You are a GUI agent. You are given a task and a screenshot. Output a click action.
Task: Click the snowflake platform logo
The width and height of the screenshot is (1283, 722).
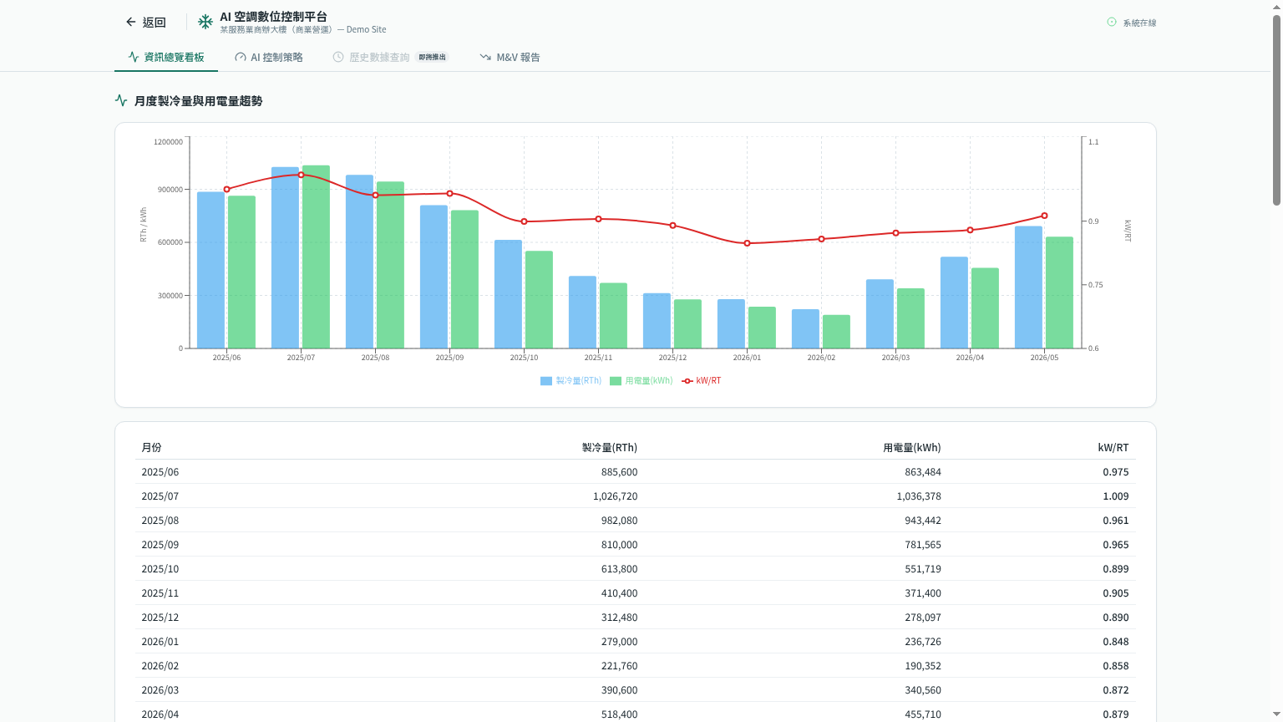pyautogui.click(x=205, y=22)
